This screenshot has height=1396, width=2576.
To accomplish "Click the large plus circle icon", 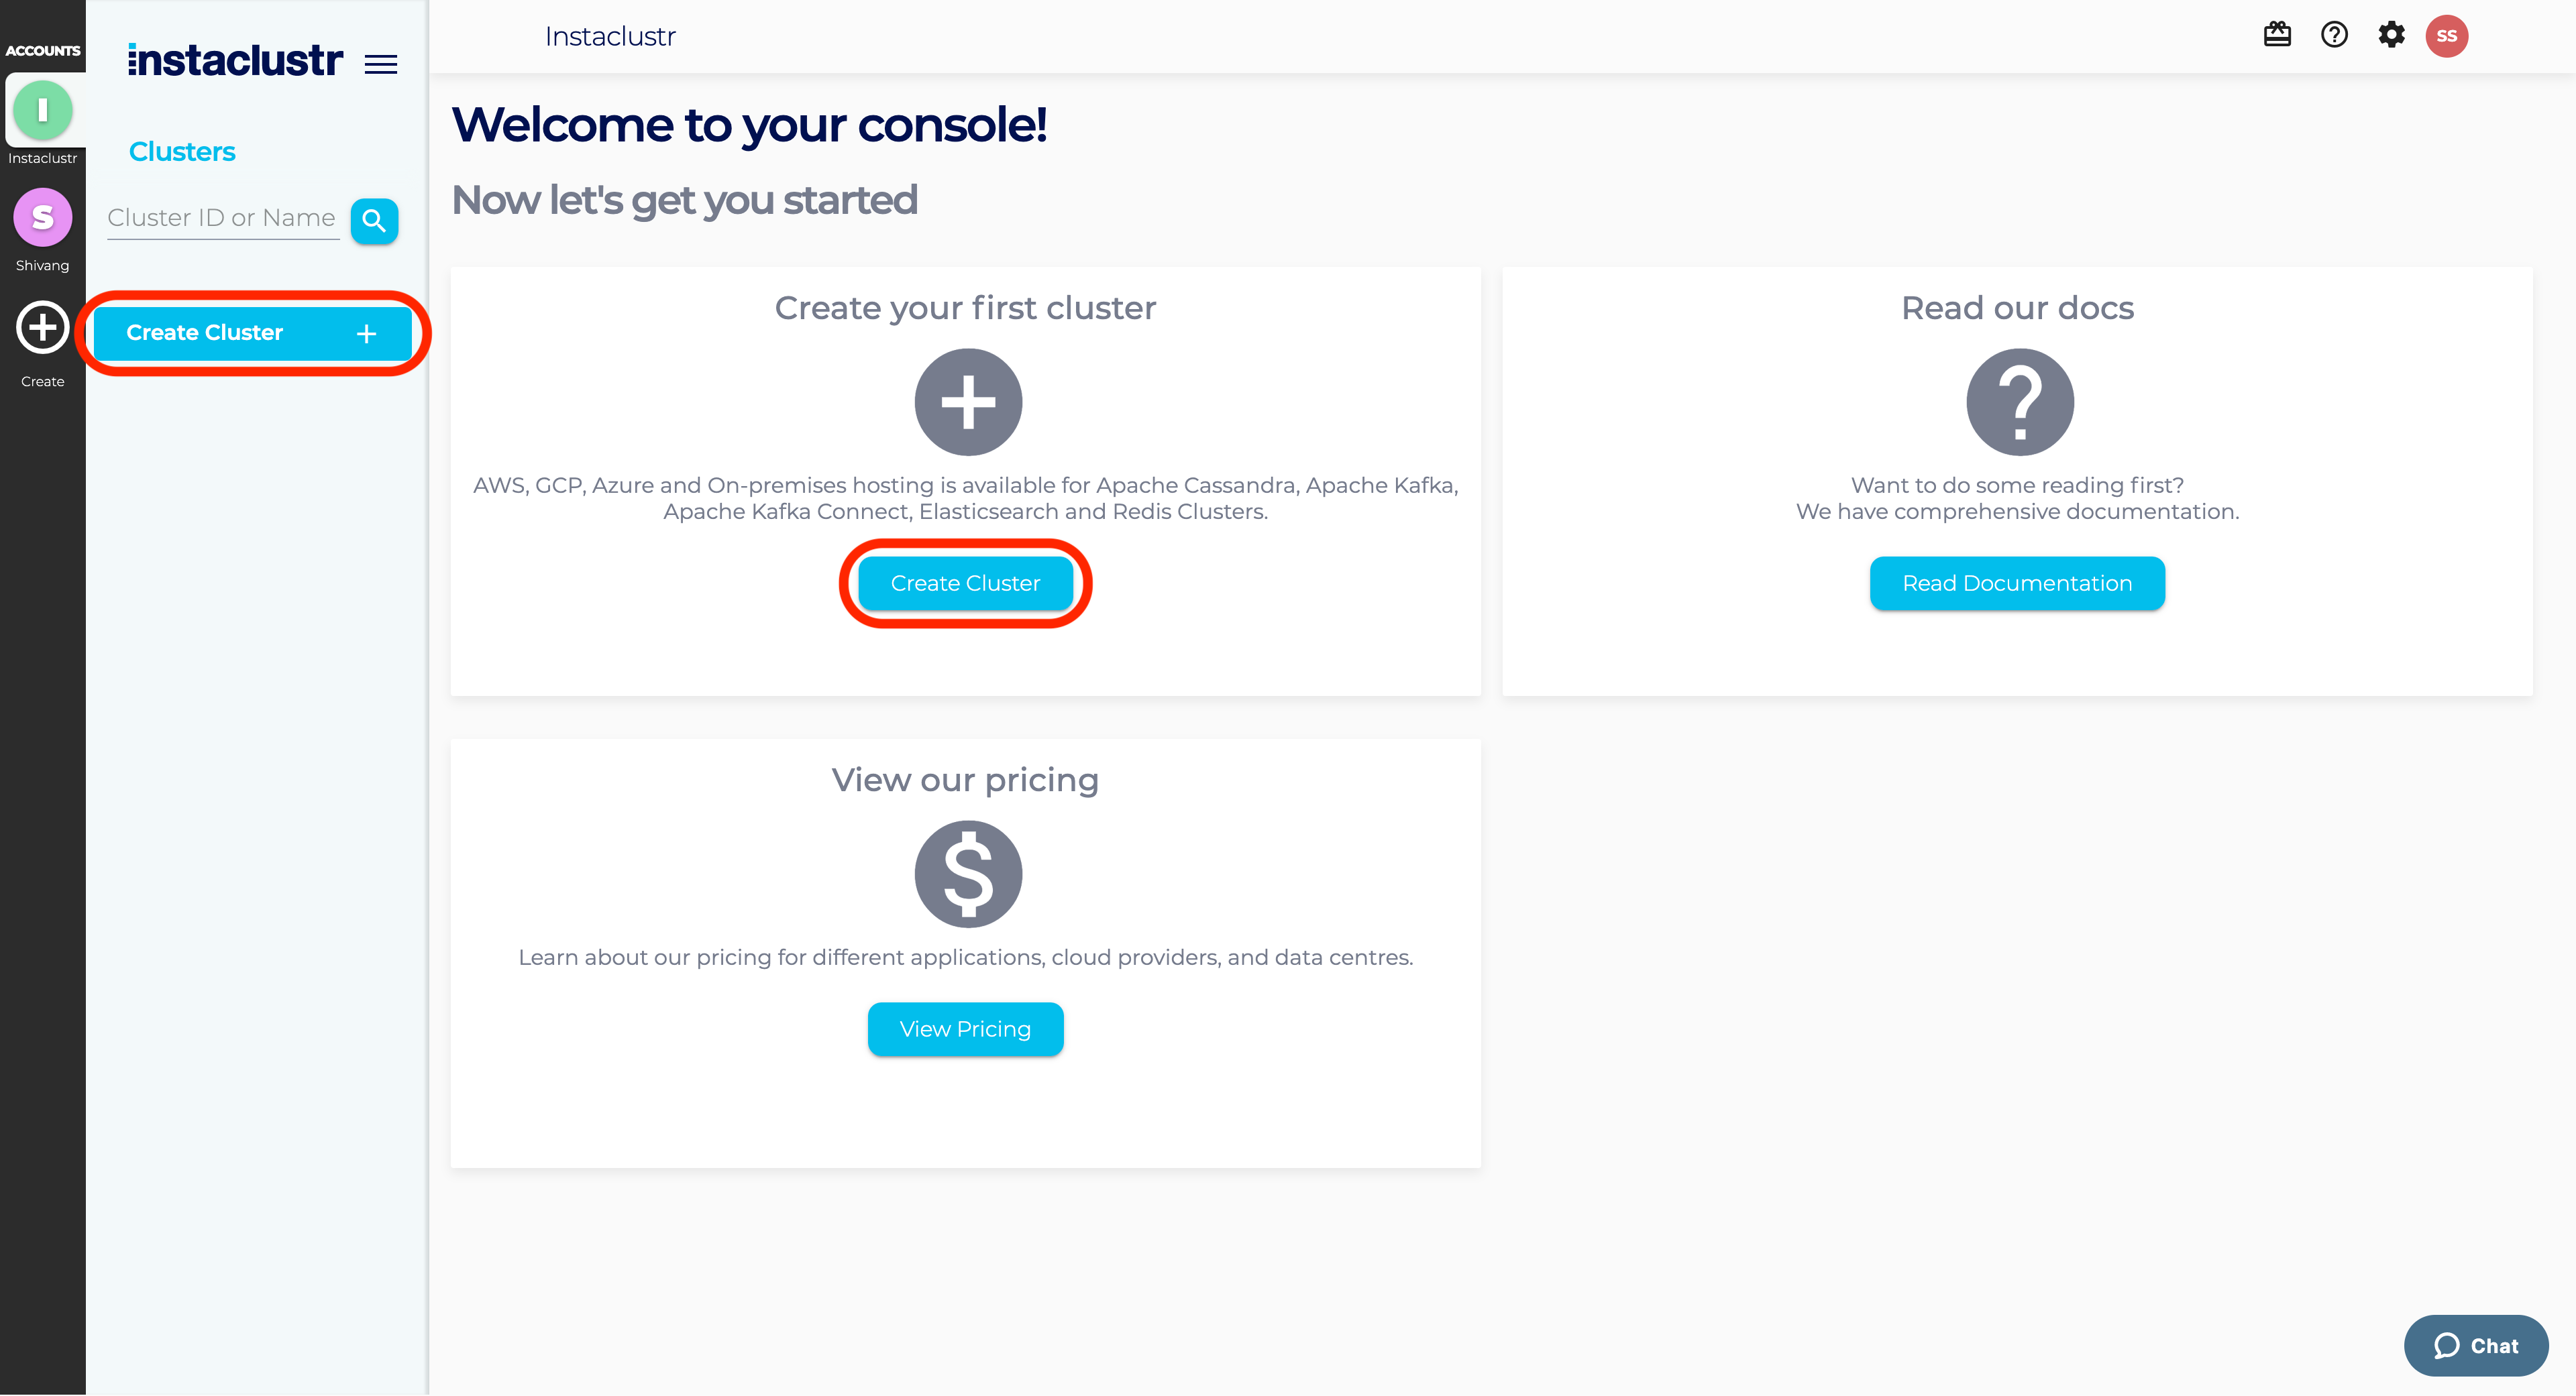I will (x=967, y=403).
